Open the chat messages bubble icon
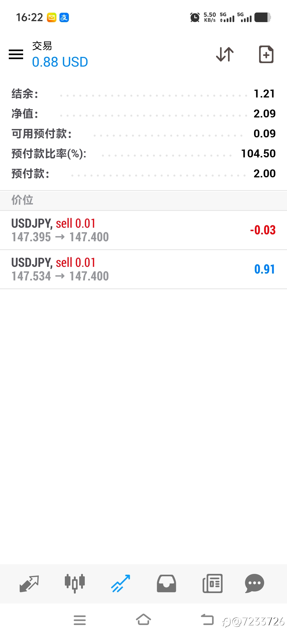287x637 pixels. 254,583
